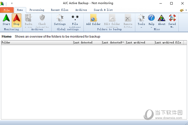This screenshot has width=188, height=125.
Task: Maximize the application window
Action: pos(171,3)
